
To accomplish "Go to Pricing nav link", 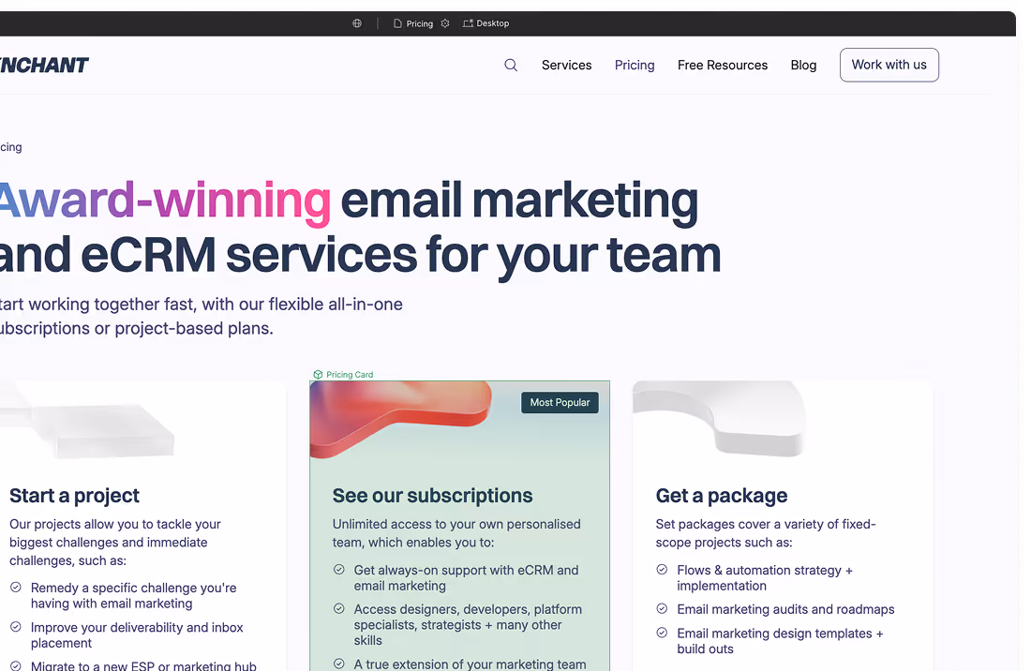I will pos(635,65).
